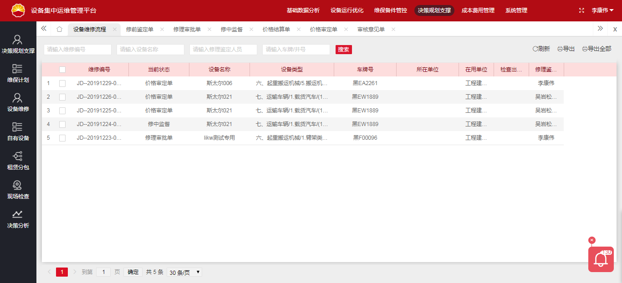Expand the 李康伟 user menu
The height and width of the screenshot is (283, 622).
click(x=602, y=10)
